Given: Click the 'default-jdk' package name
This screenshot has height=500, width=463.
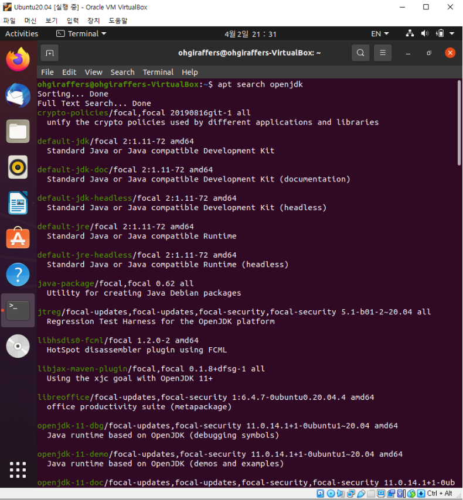Looking at the screenshot, I should [x=63, y=141].
